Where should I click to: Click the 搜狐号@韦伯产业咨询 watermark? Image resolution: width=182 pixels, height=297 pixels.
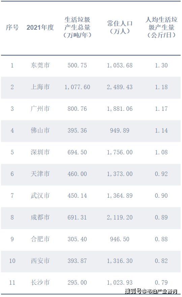coord(151,291)
